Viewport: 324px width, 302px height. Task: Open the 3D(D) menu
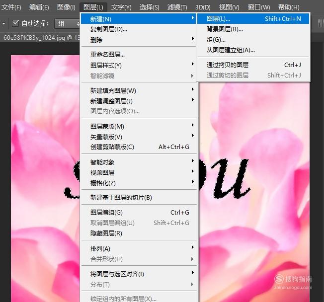[203, 7]
